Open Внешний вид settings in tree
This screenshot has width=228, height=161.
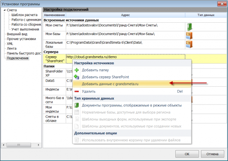tap(17, 34)
